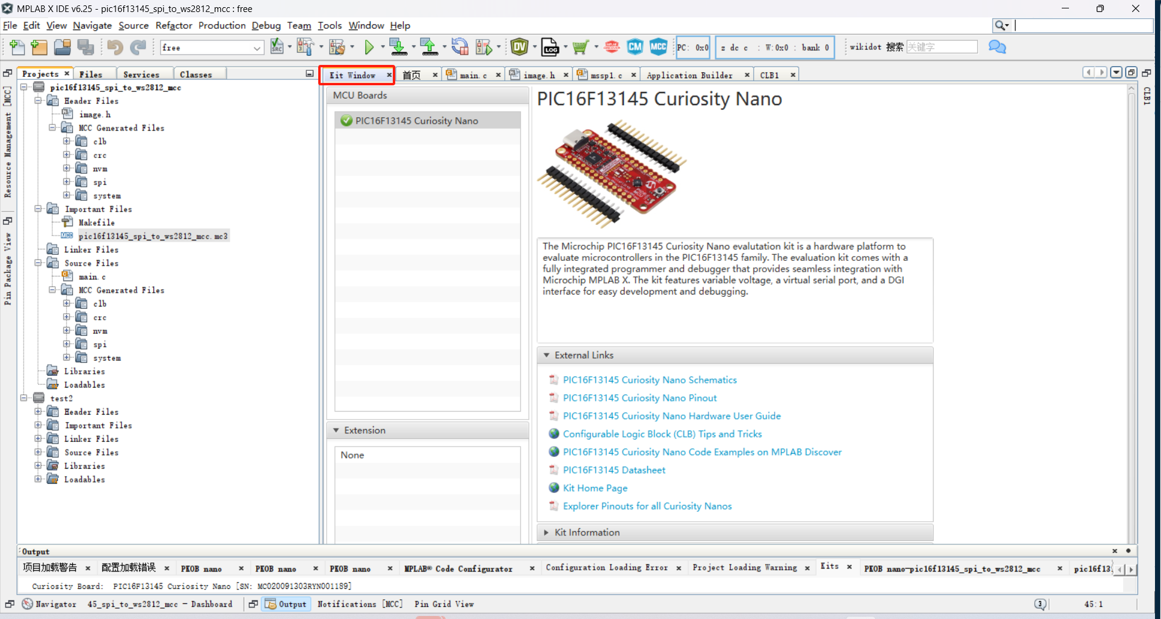Select image.h in Header Files tree
This screenshot has width=1161, height=619.
(x=94, y=114)
